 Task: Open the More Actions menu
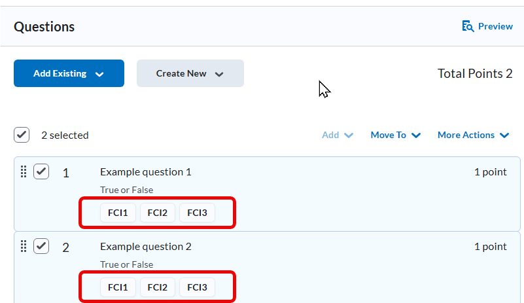[473, 135]
